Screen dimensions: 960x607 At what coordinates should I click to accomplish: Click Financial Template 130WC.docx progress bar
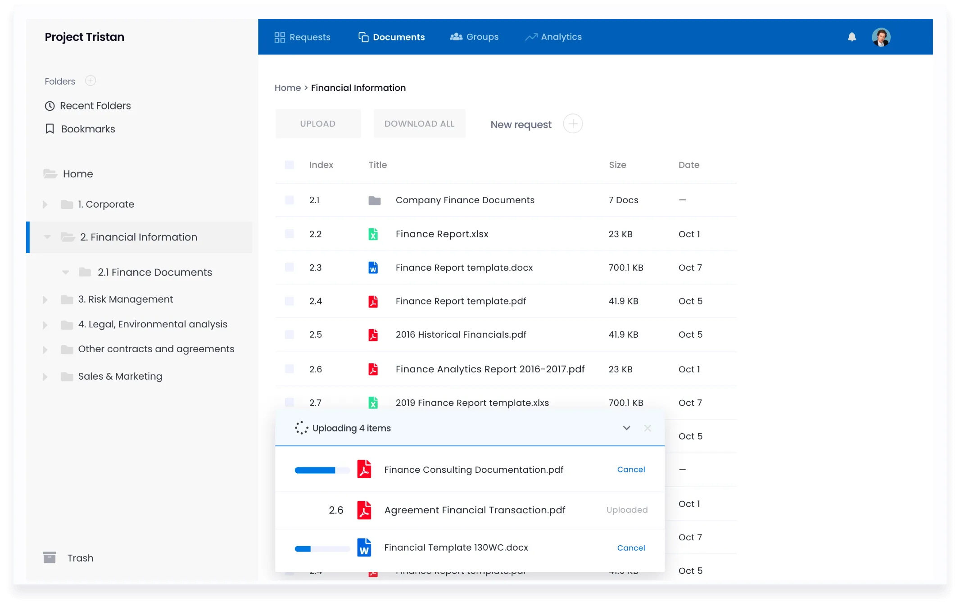322,549
